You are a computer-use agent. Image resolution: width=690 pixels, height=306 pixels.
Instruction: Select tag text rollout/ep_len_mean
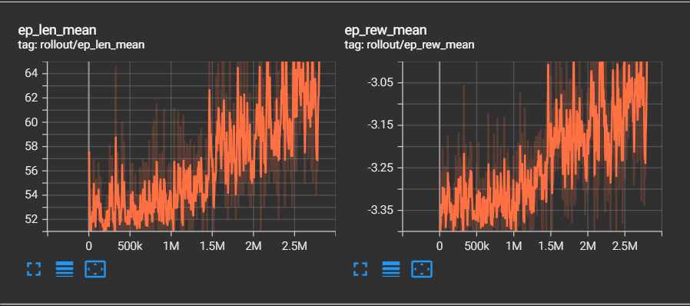point(92,45)
